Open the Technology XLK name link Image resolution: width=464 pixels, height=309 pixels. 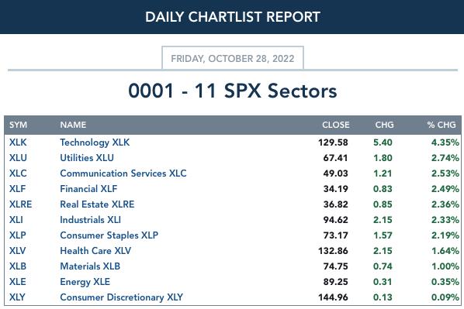pyautogui.click(x=95, y=142)
